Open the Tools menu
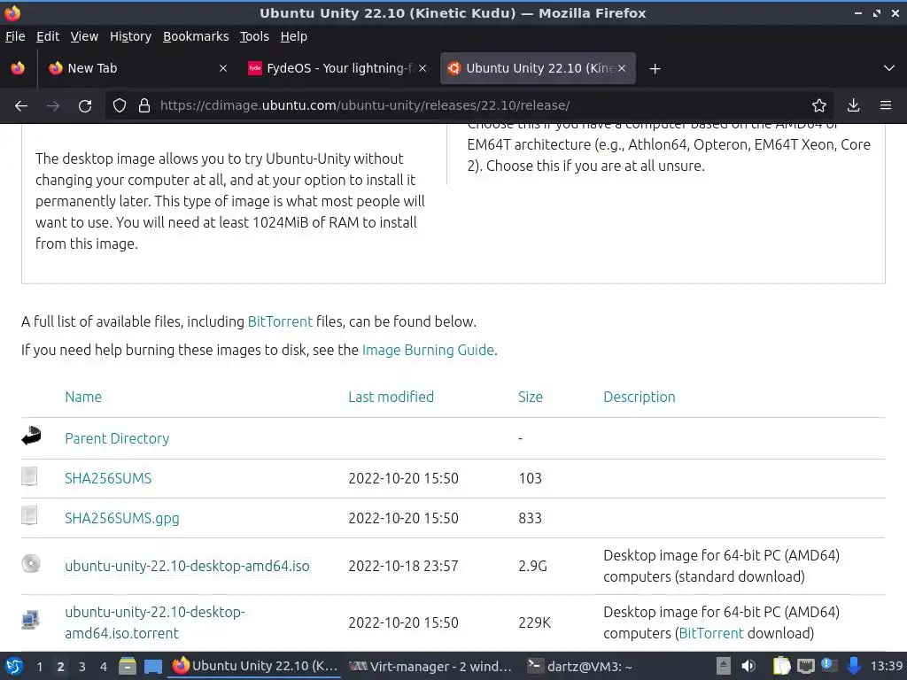This screenshot has width=907, height=680. coord(254,36)
